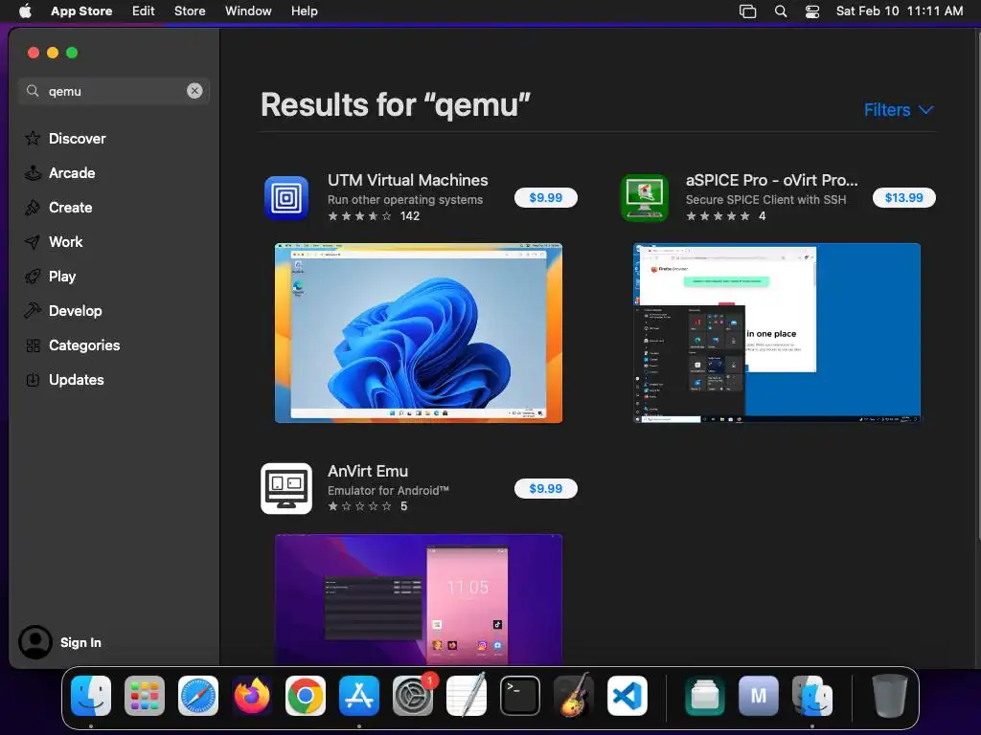Viewport: 981px width, 735px height.
Task: Launch Google Chrome from the Dock
Action: pyautogui.click(x=306, y=696)
